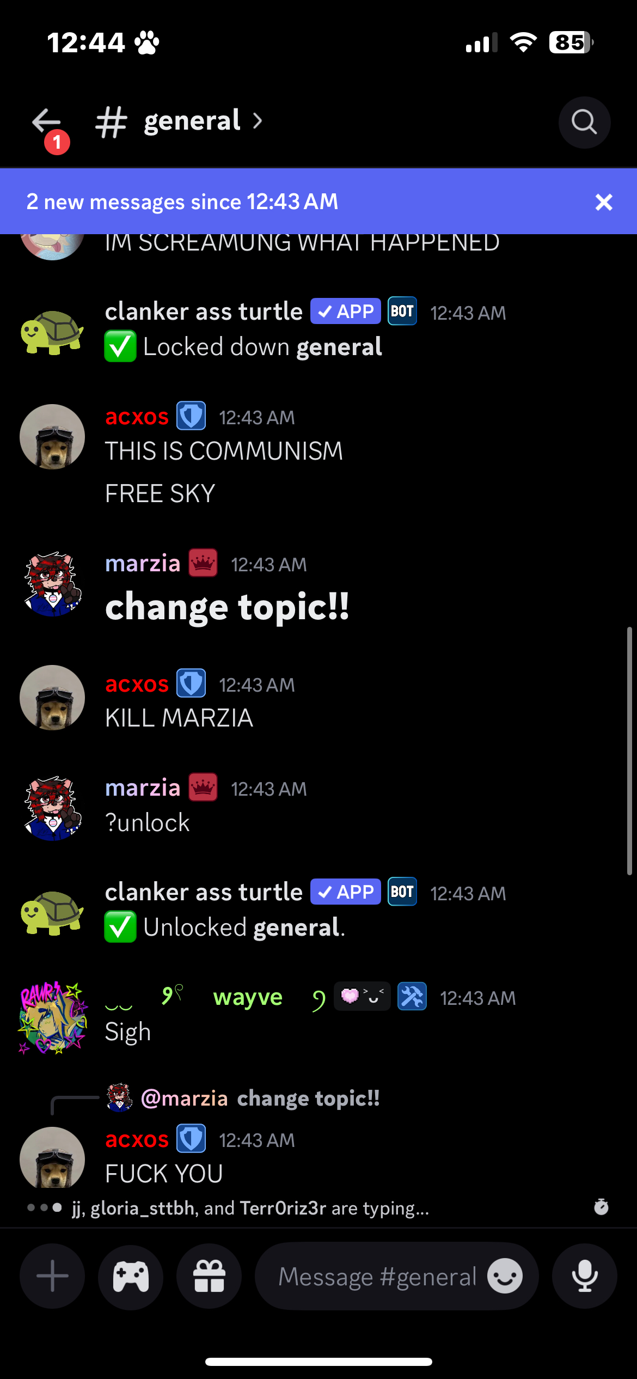This screenshot has height=1379, width=637.
Task: Tap the slowmode timer icon
Action: coord(601,1206)
